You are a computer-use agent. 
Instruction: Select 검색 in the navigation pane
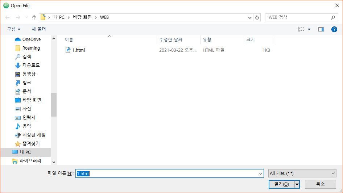coord(23,56)
